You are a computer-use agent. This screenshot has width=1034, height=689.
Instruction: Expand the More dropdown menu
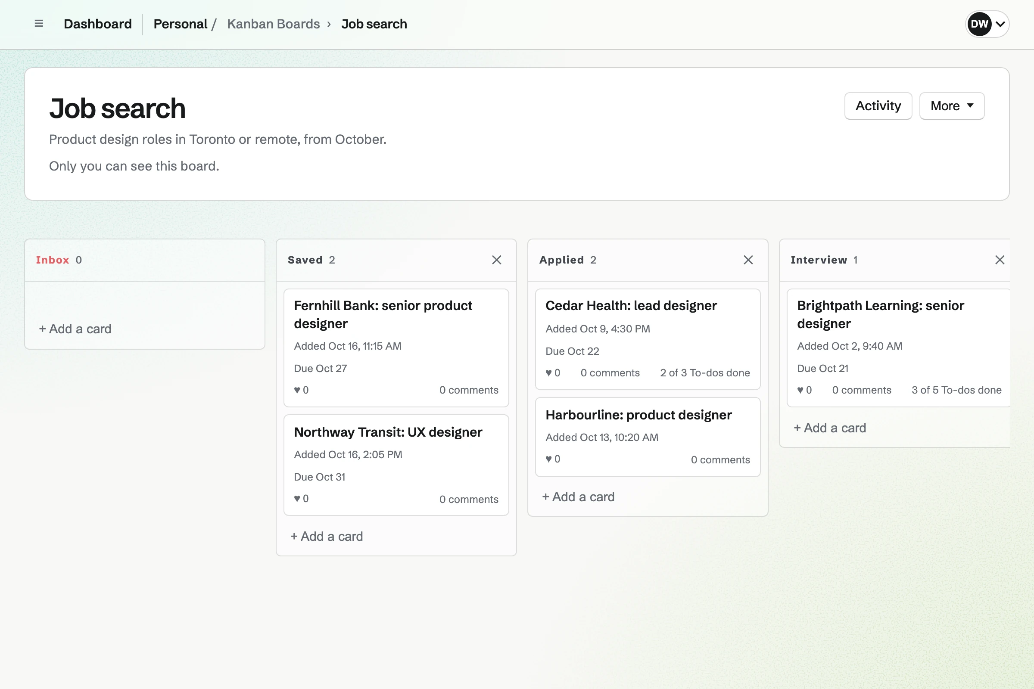coord(951,106)
